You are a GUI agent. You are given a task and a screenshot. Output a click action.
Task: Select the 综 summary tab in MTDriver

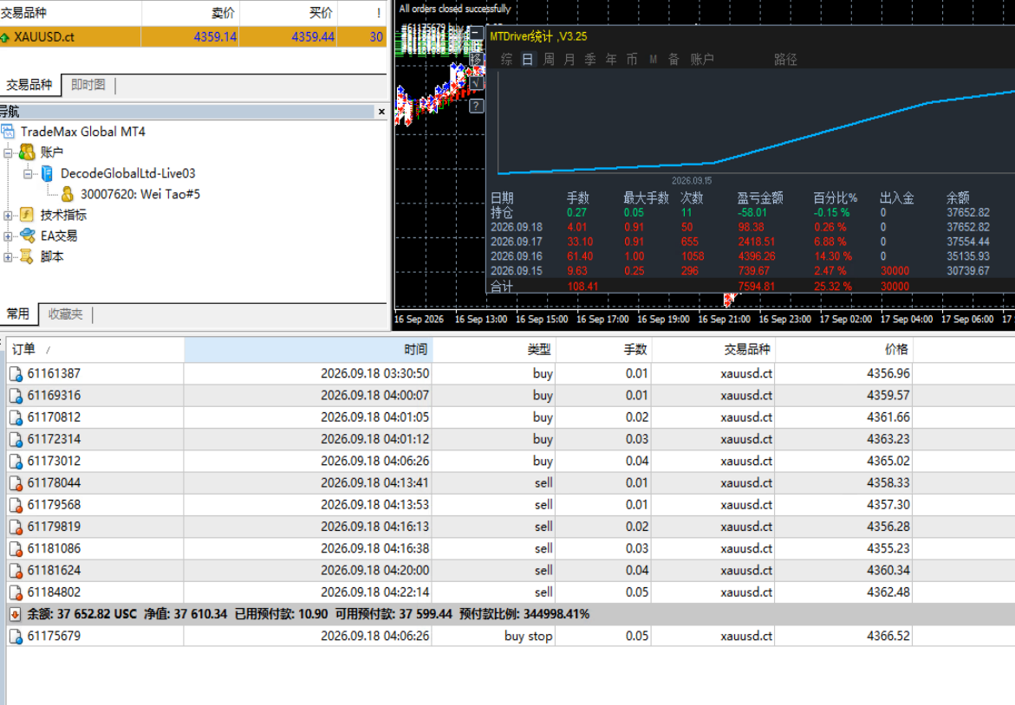click(x=507, y=60)
